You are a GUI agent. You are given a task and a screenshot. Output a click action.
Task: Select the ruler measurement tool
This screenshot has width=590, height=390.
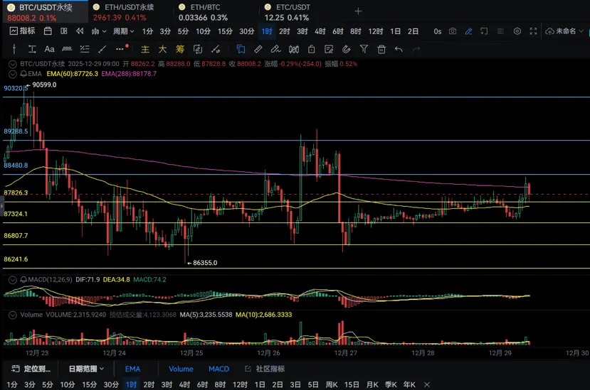click(258, 49)
